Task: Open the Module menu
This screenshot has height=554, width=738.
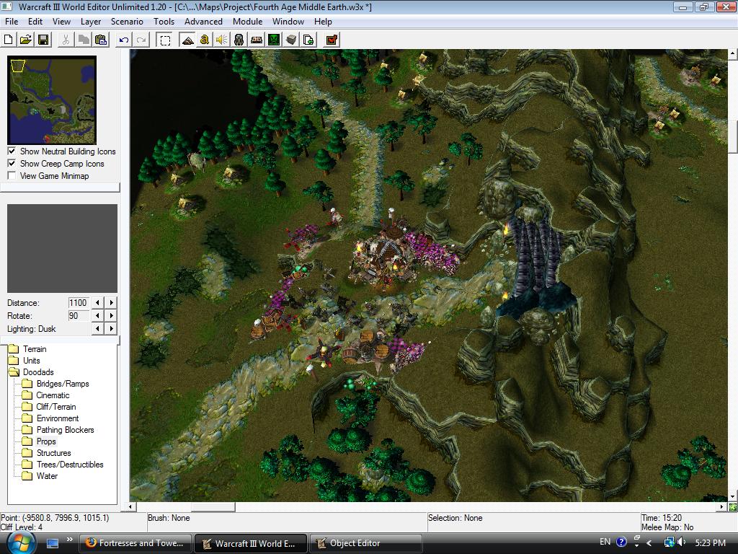Action: click(248, 22)
